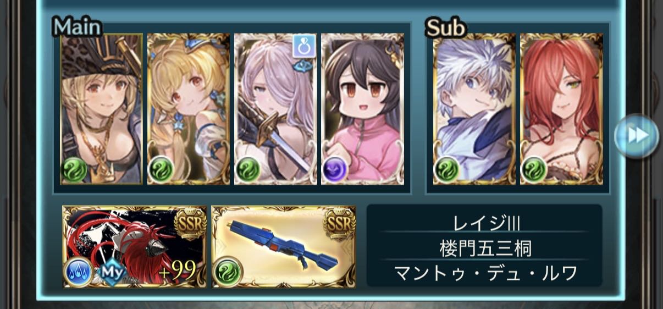Select the pirate-hat blonde main character portrait
The image size is (663, 309).
101,109
